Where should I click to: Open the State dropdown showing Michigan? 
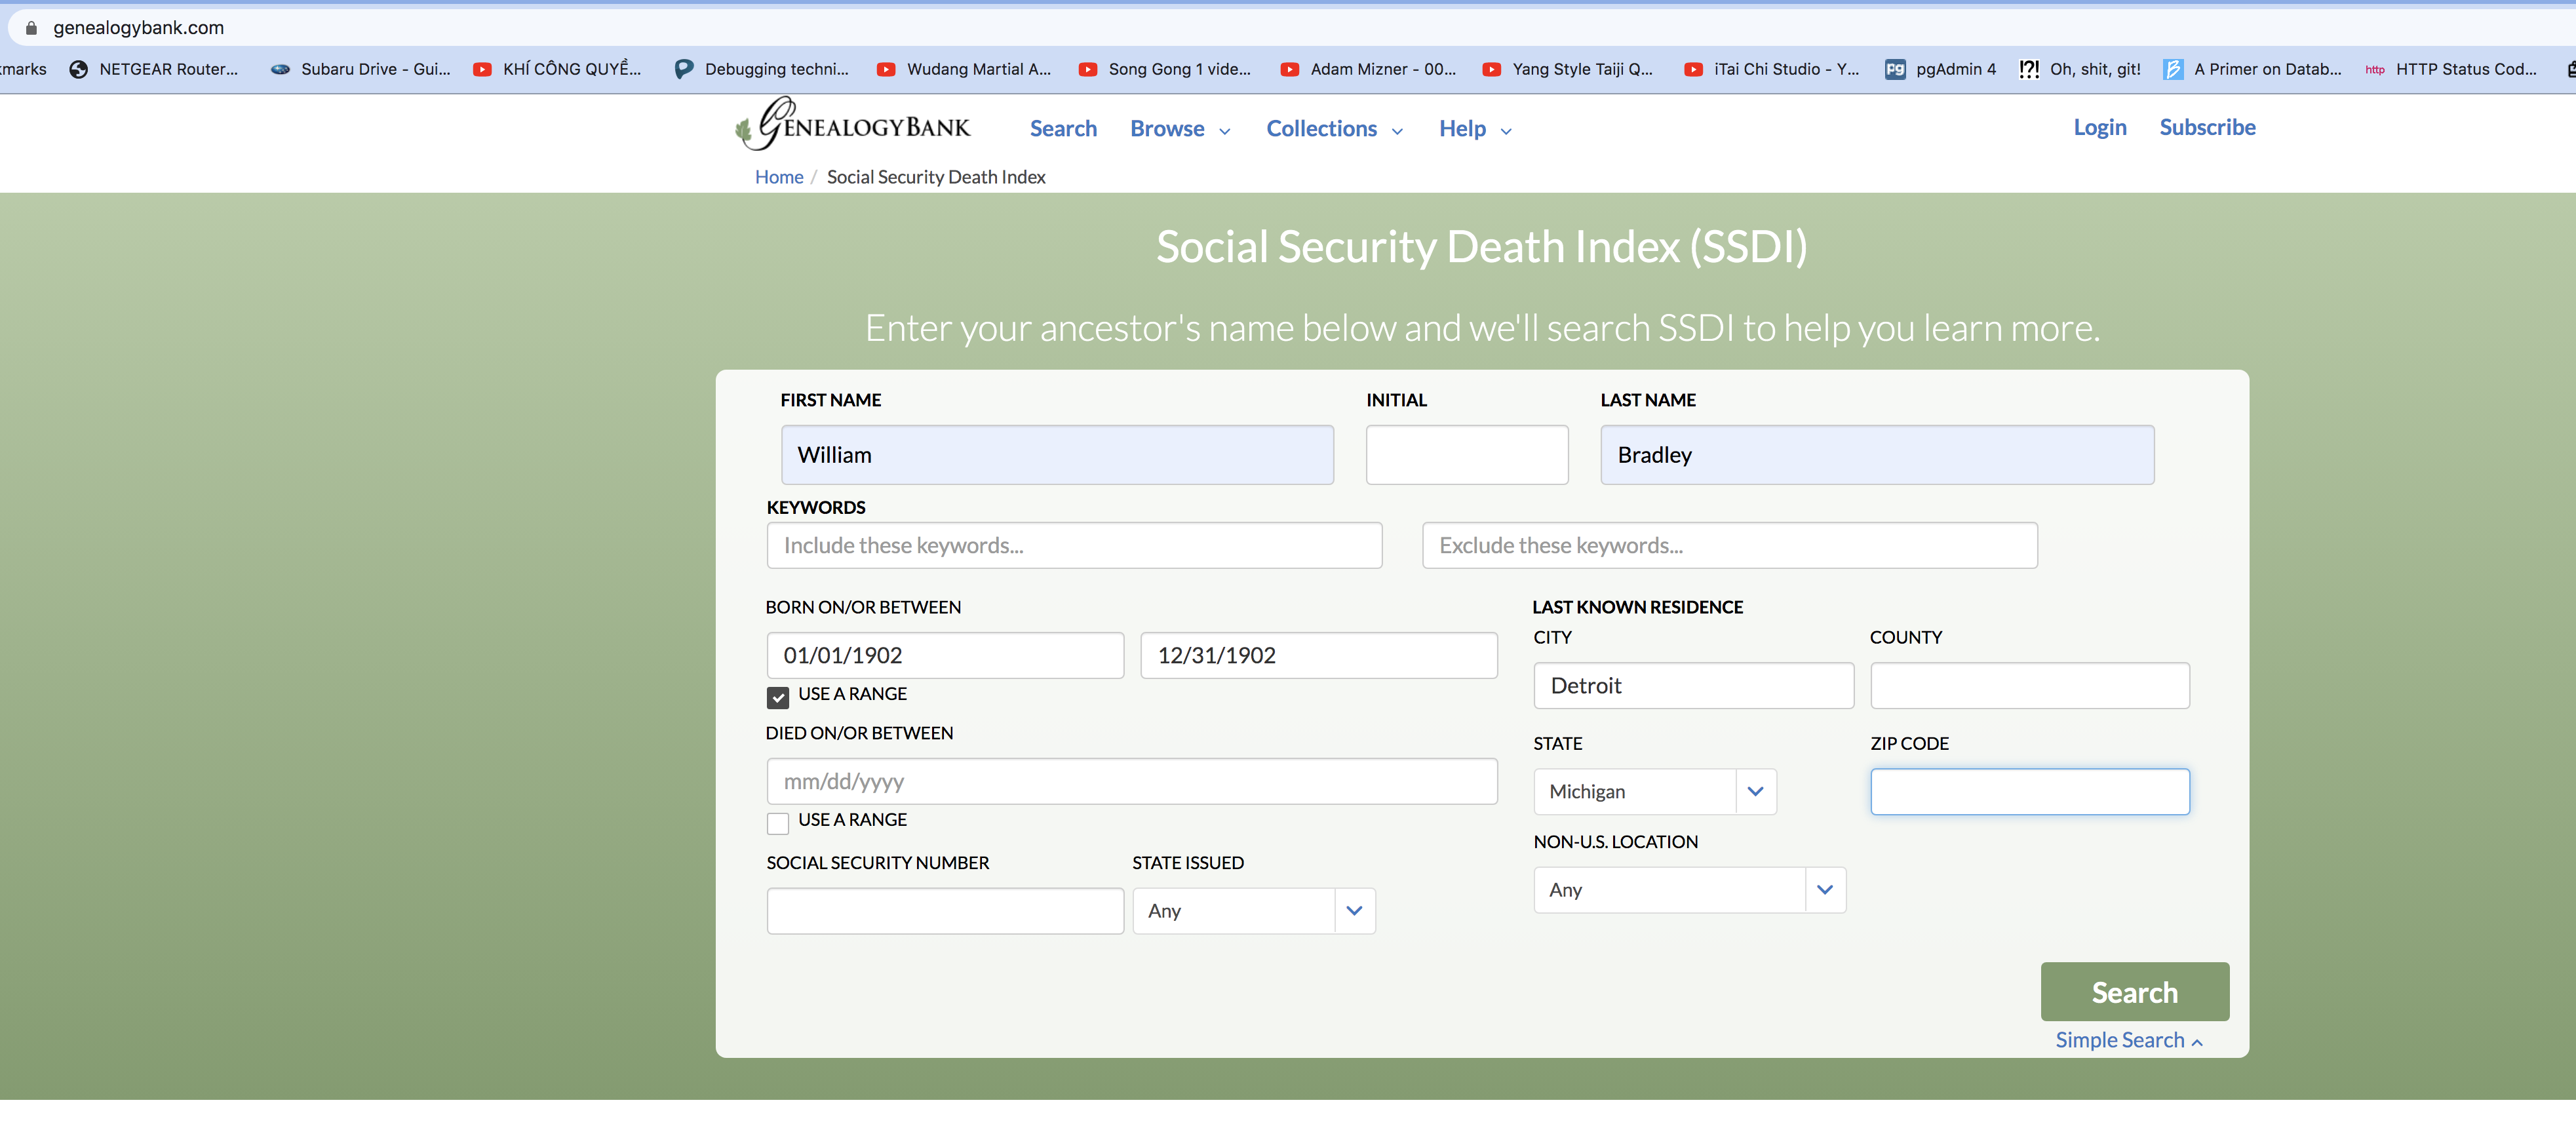coord(1654,791)
